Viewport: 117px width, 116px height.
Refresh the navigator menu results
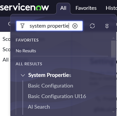tap(92, 26)
